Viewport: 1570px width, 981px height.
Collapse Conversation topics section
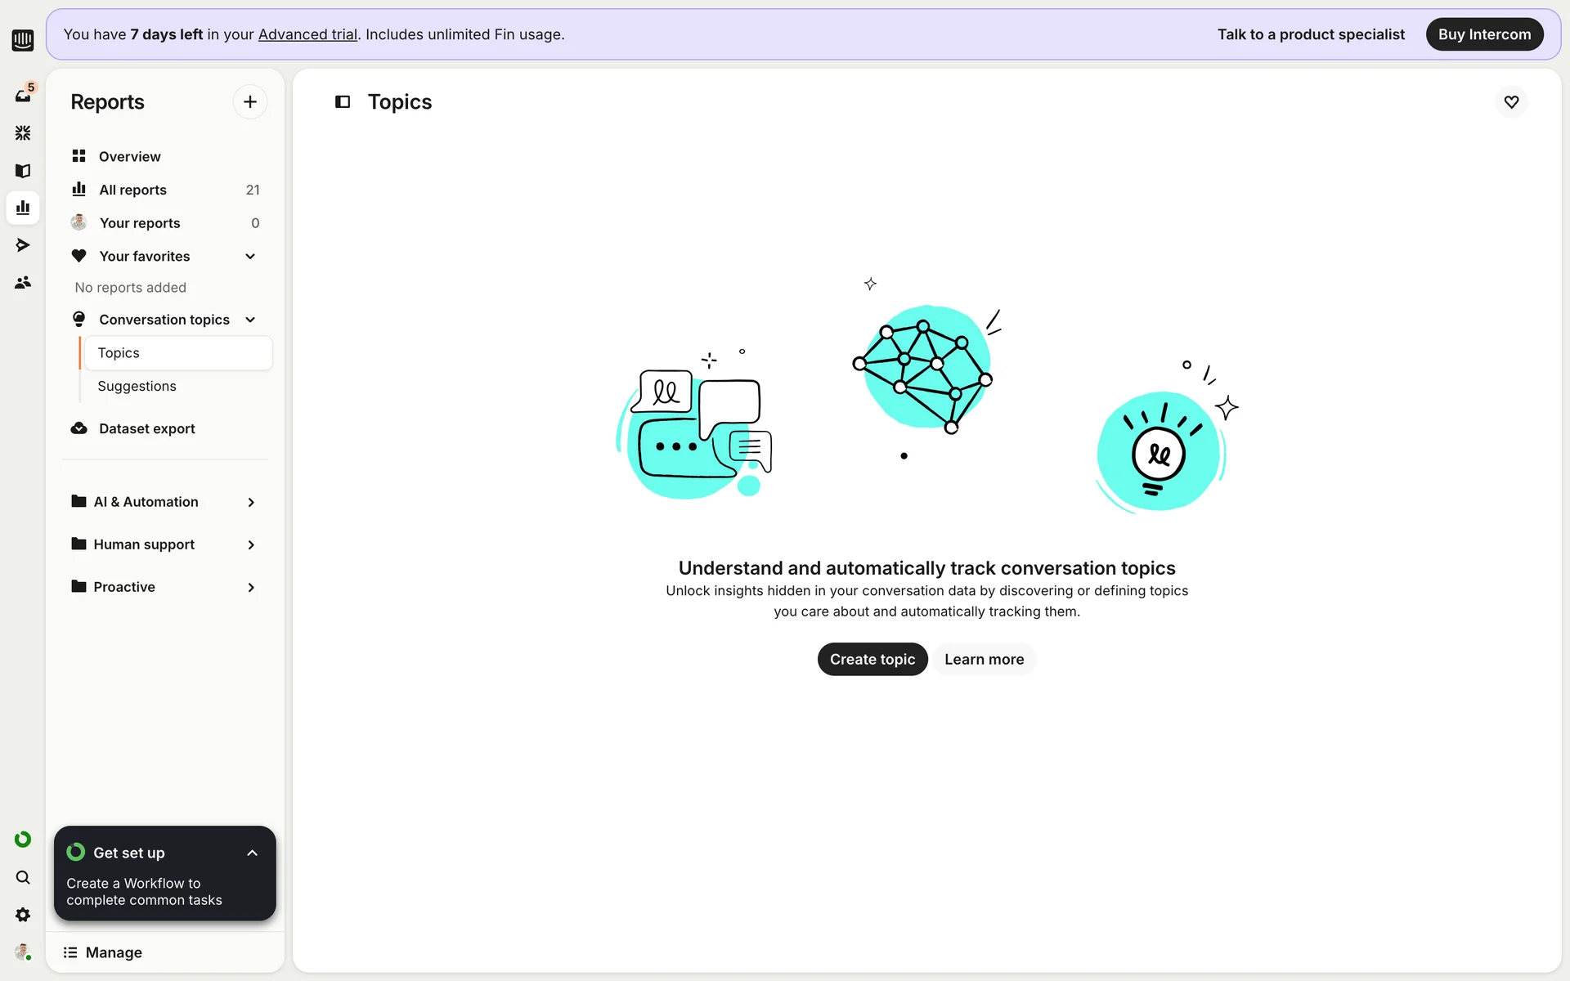point(250,320)
